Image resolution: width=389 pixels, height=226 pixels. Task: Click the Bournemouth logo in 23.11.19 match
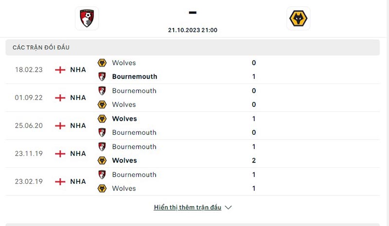[x=102, y=146]
